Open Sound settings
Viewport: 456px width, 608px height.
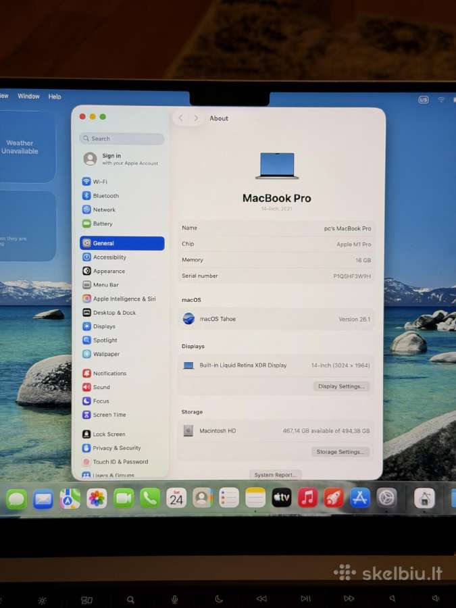(x=96, y=387)
